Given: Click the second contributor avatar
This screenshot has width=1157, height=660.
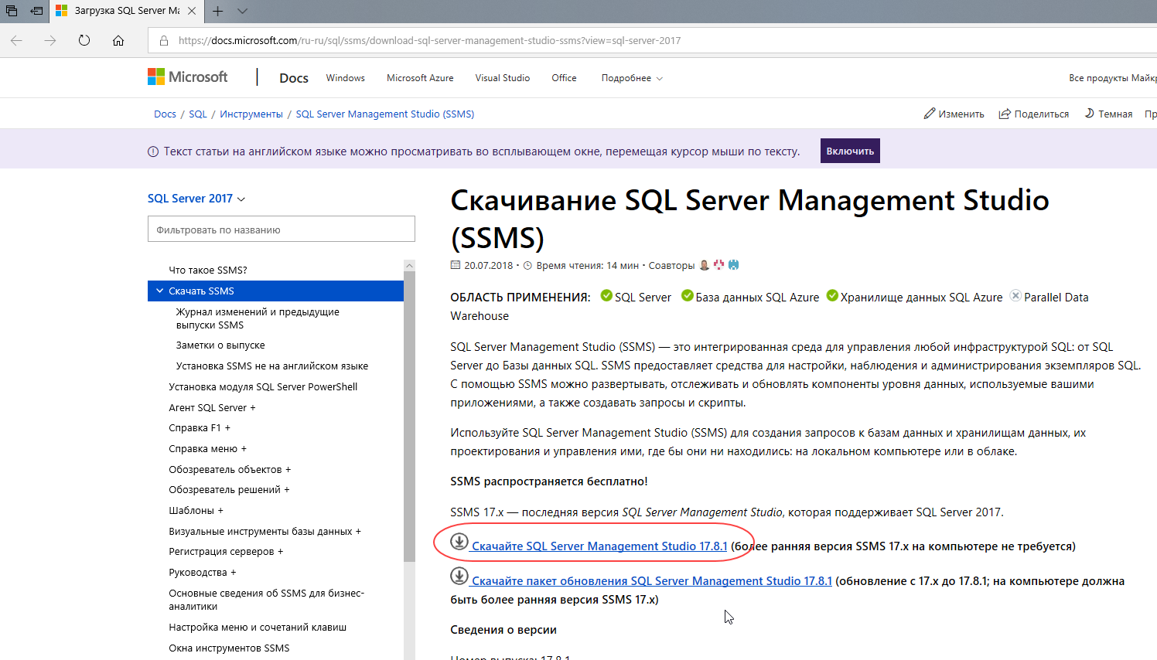Looking at the screenshot, I should pos(718,265).
